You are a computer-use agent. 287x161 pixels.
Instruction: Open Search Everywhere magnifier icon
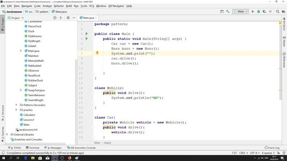[x=278, y=12]
